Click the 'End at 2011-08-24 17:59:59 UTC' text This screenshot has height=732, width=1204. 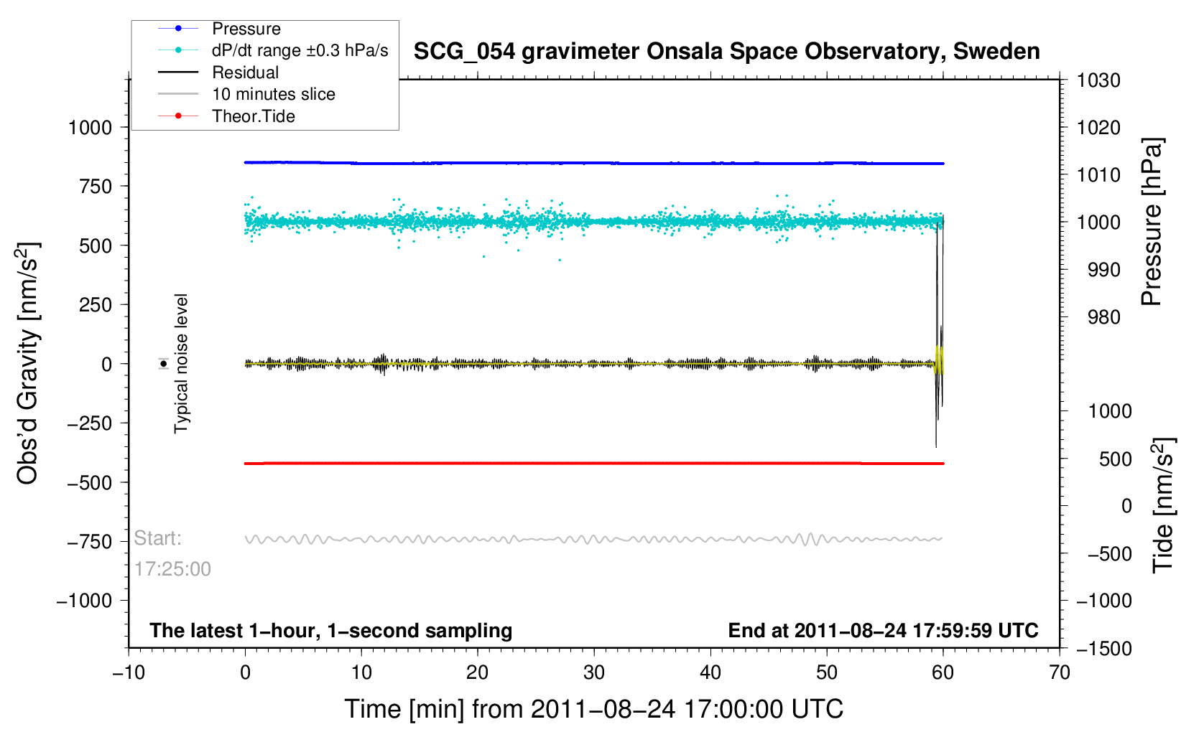coord(883,631)
